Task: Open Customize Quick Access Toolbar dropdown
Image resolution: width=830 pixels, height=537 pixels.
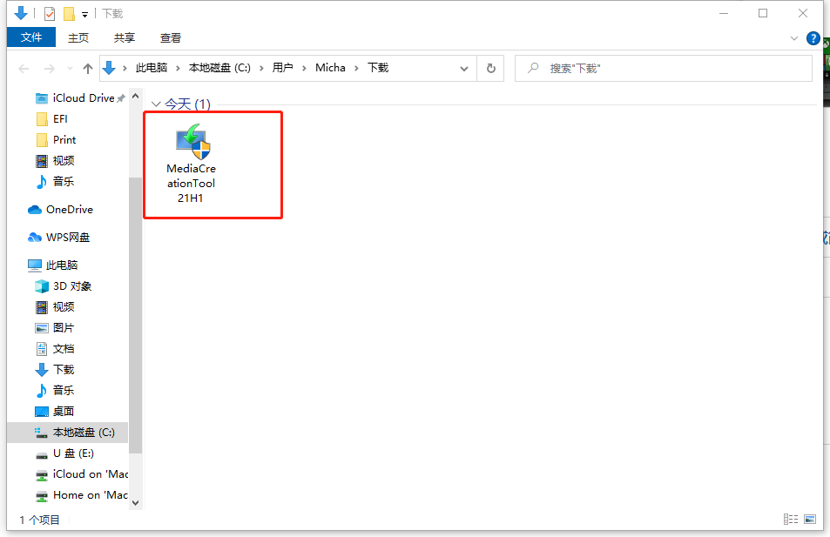Action: (x=84, y=15)
